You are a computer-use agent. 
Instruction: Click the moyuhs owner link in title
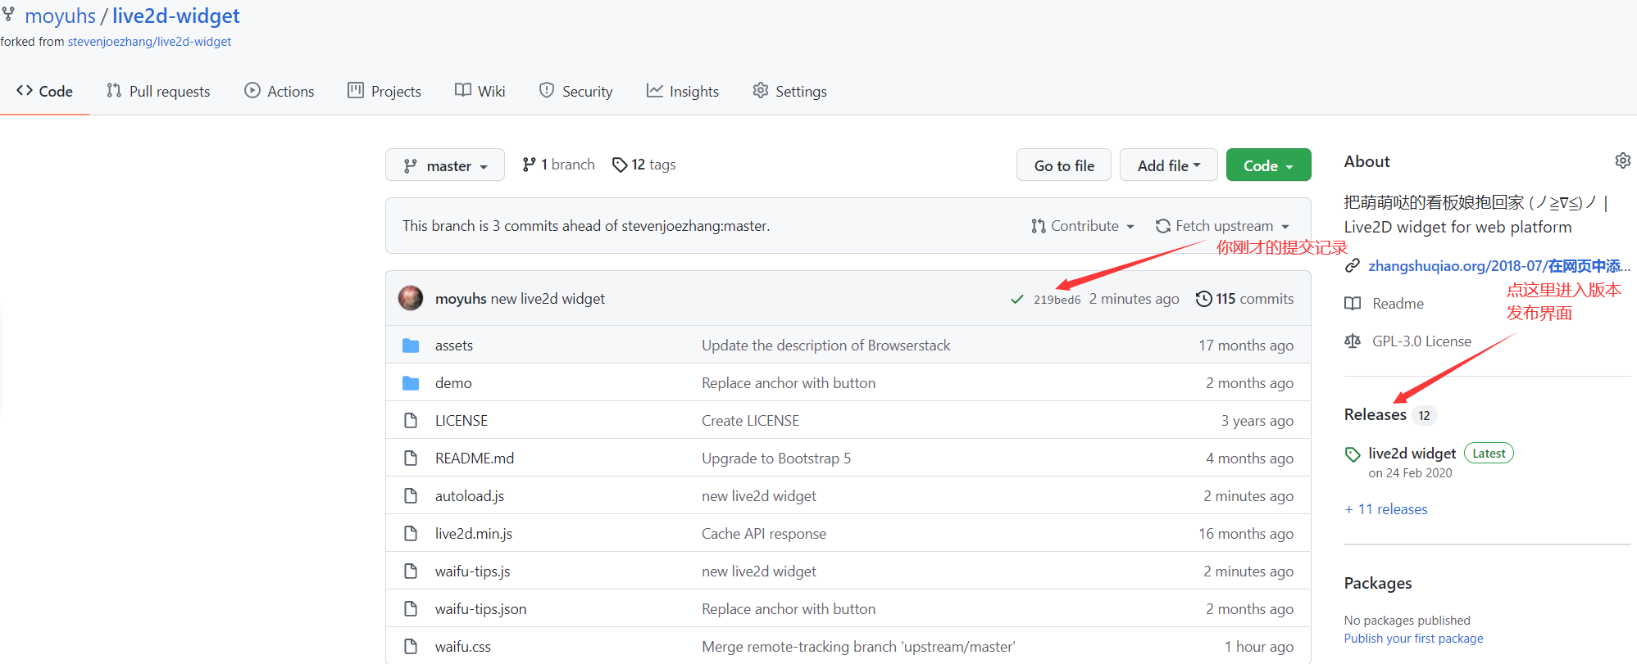tap(60, 16)
